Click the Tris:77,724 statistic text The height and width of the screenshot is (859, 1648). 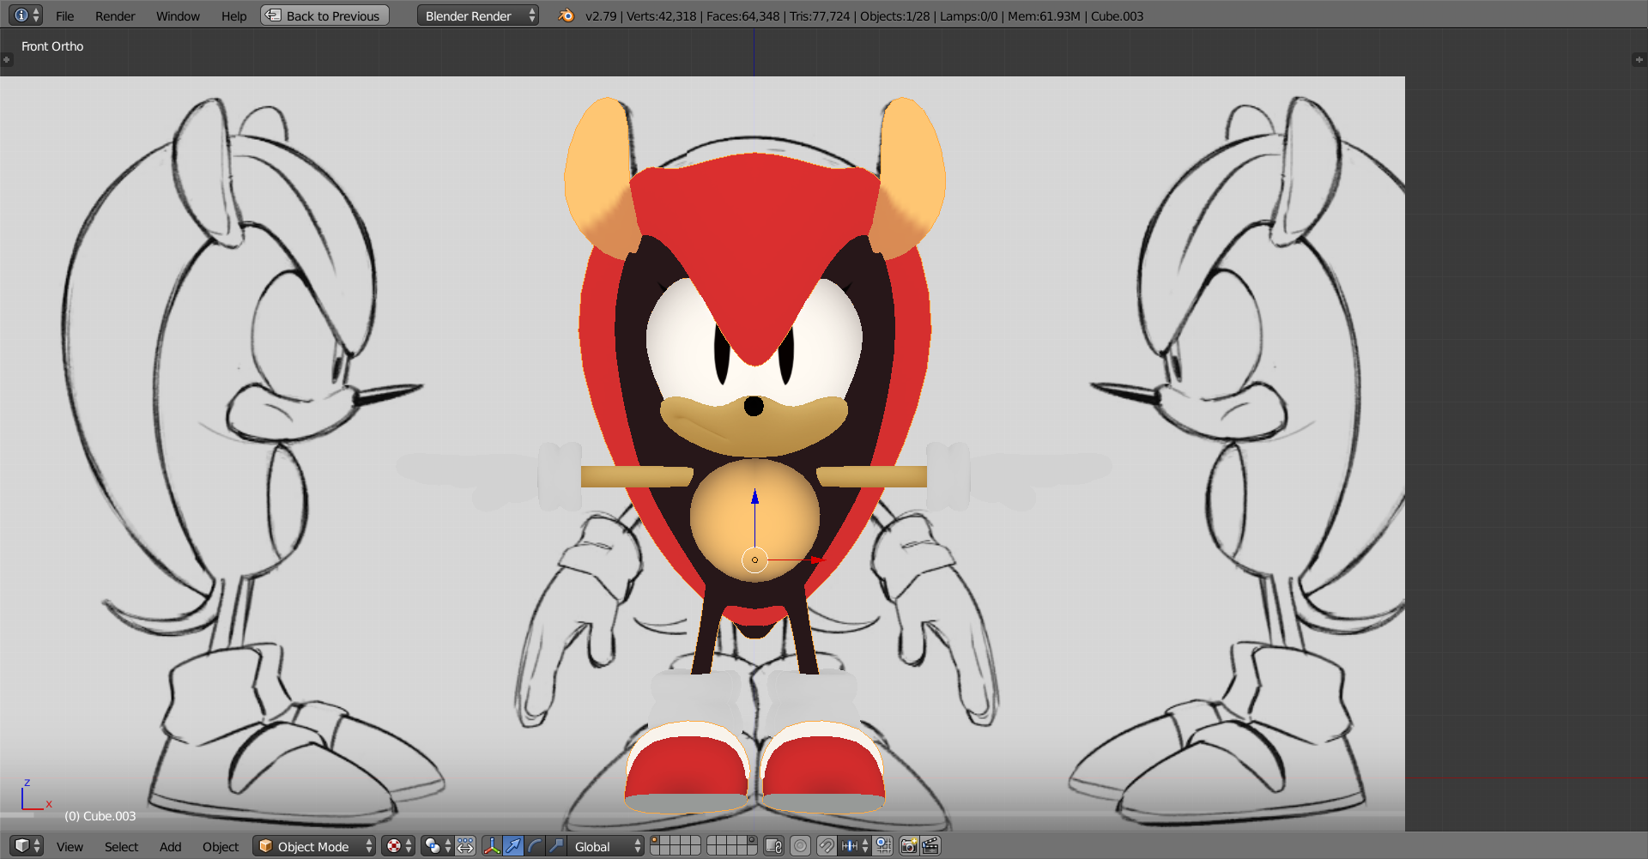pos(820,16)
